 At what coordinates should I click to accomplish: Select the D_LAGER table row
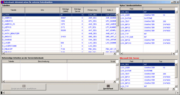click(x=59, y=43)
